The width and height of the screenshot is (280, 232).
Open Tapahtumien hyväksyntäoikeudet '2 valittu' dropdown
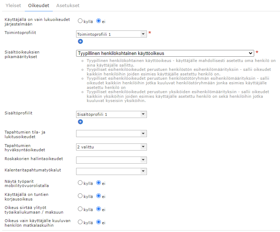point(111,147)
